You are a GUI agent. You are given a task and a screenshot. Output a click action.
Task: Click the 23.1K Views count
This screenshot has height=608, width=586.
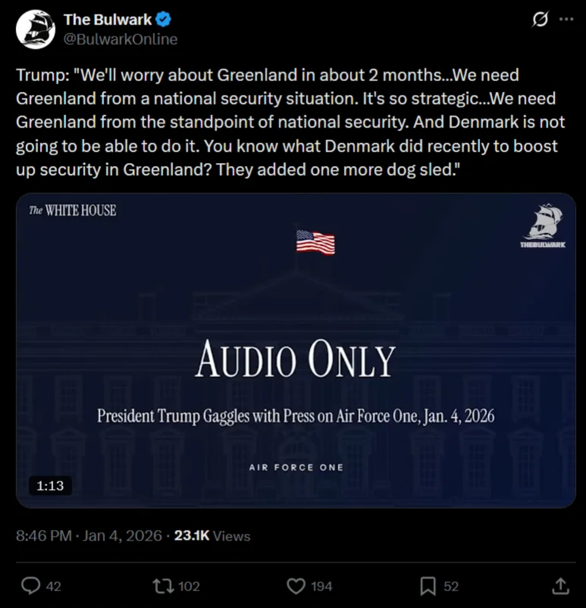pos(212,536)
